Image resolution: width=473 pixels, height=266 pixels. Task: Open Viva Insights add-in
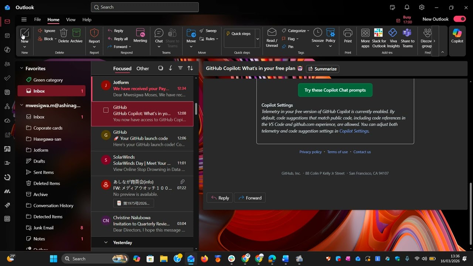click(x=393, y=38)
